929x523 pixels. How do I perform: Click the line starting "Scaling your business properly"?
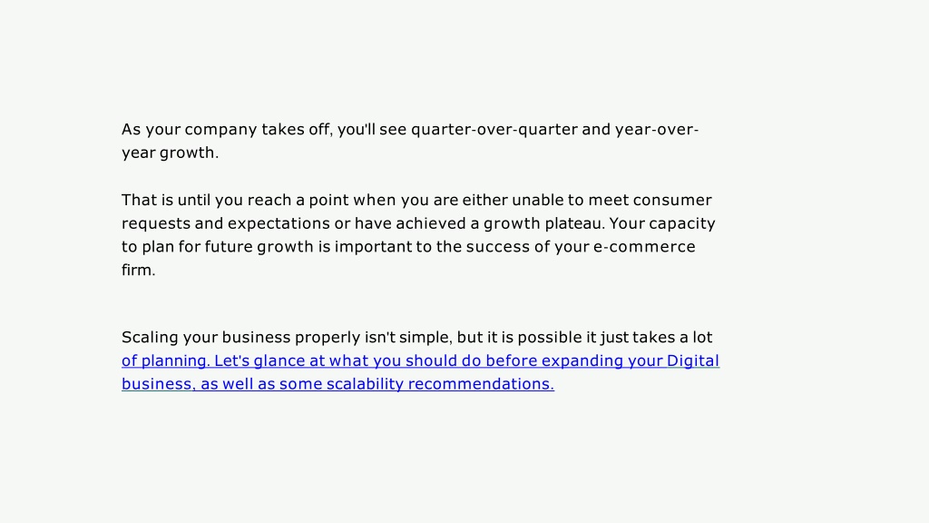[416, 338]
